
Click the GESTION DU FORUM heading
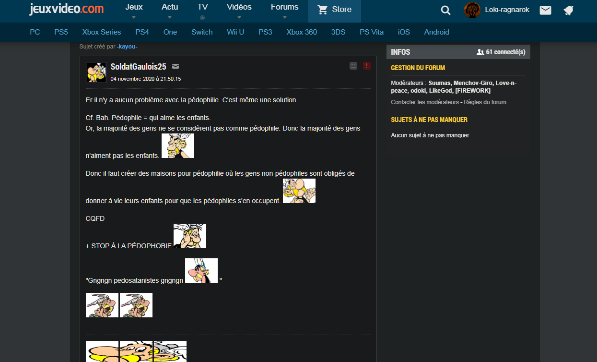click(418, 68)
